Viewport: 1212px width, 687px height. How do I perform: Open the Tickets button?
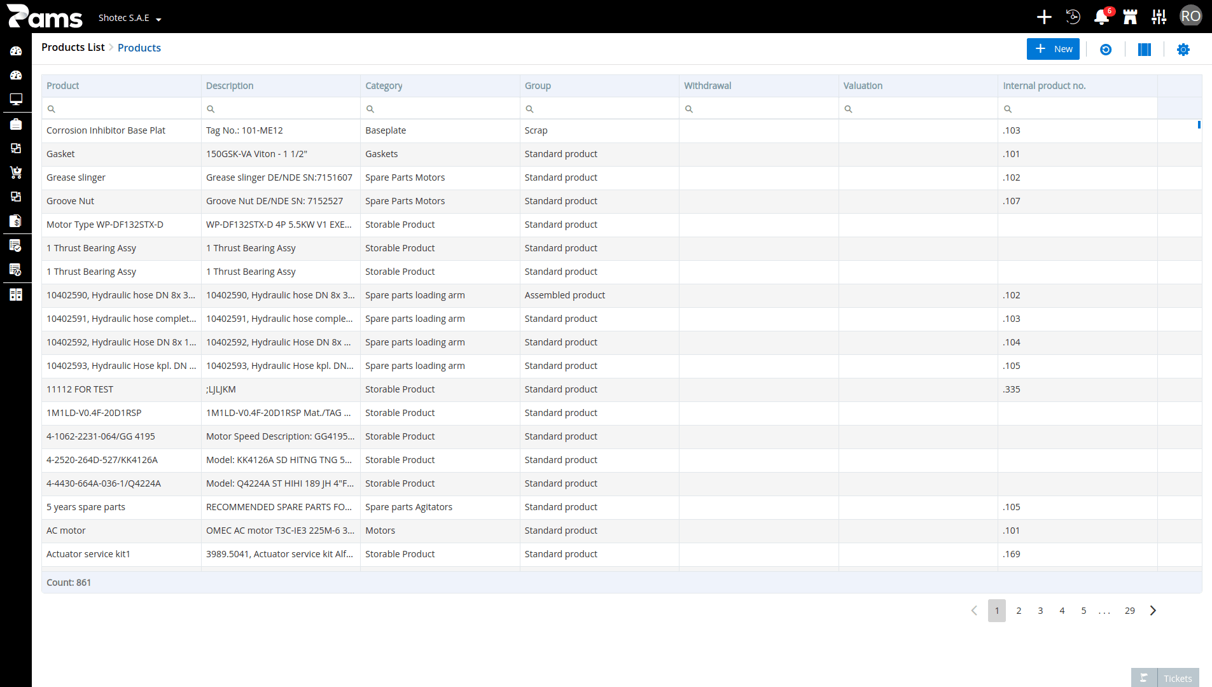[1165, 678]
